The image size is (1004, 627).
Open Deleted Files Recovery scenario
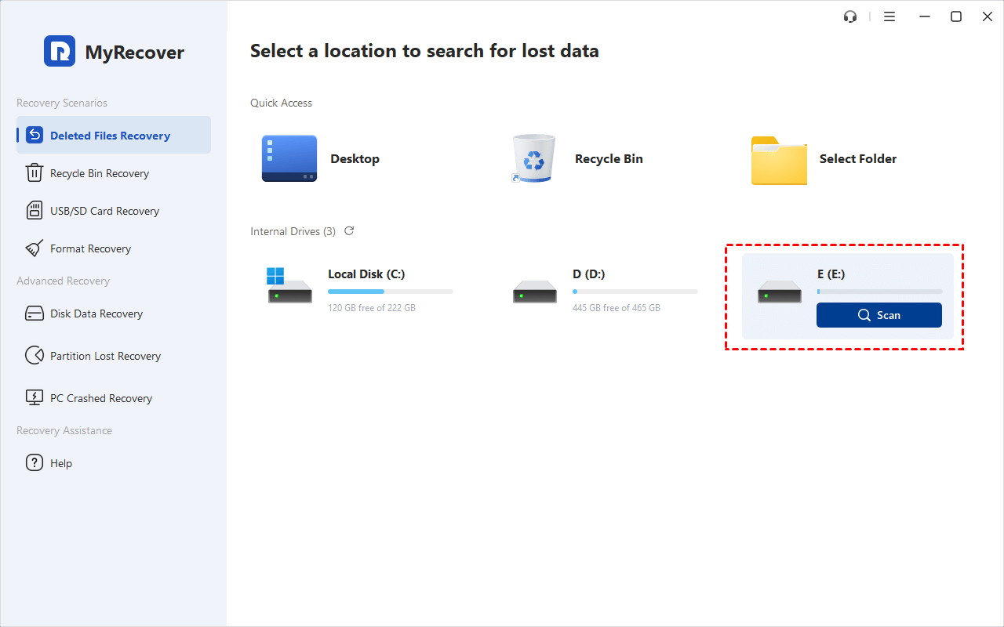[x=114, y=135]
